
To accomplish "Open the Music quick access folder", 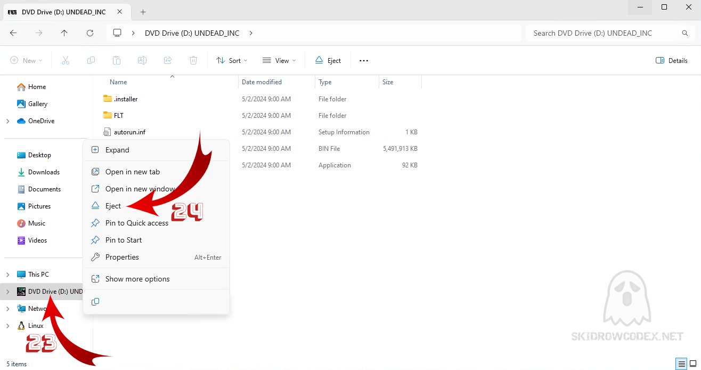I will 31,223.
